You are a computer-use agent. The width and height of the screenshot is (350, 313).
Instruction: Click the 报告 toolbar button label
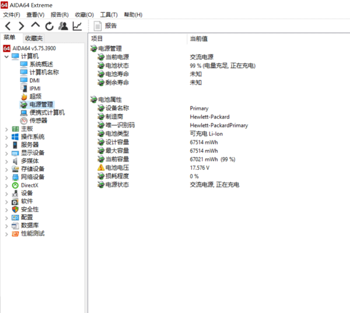click(x=111, y=26)
